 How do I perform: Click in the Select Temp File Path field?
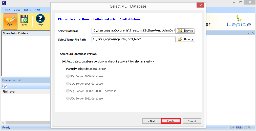pyautogui.click(x=134, y=39)
